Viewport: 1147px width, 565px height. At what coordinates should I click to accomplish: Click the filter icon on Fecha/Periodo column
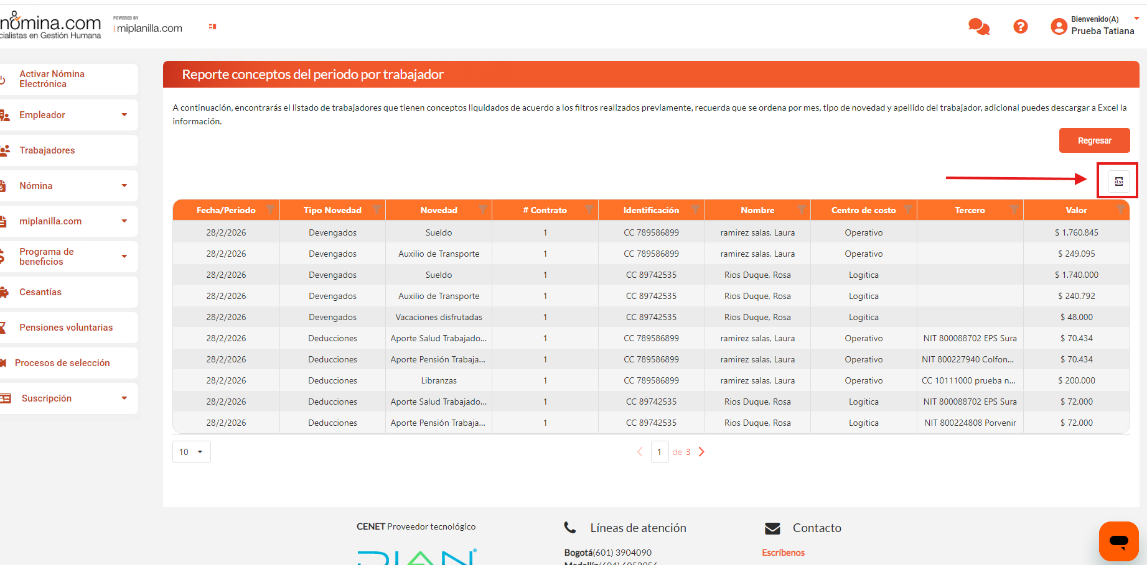[x=270, y=209]
